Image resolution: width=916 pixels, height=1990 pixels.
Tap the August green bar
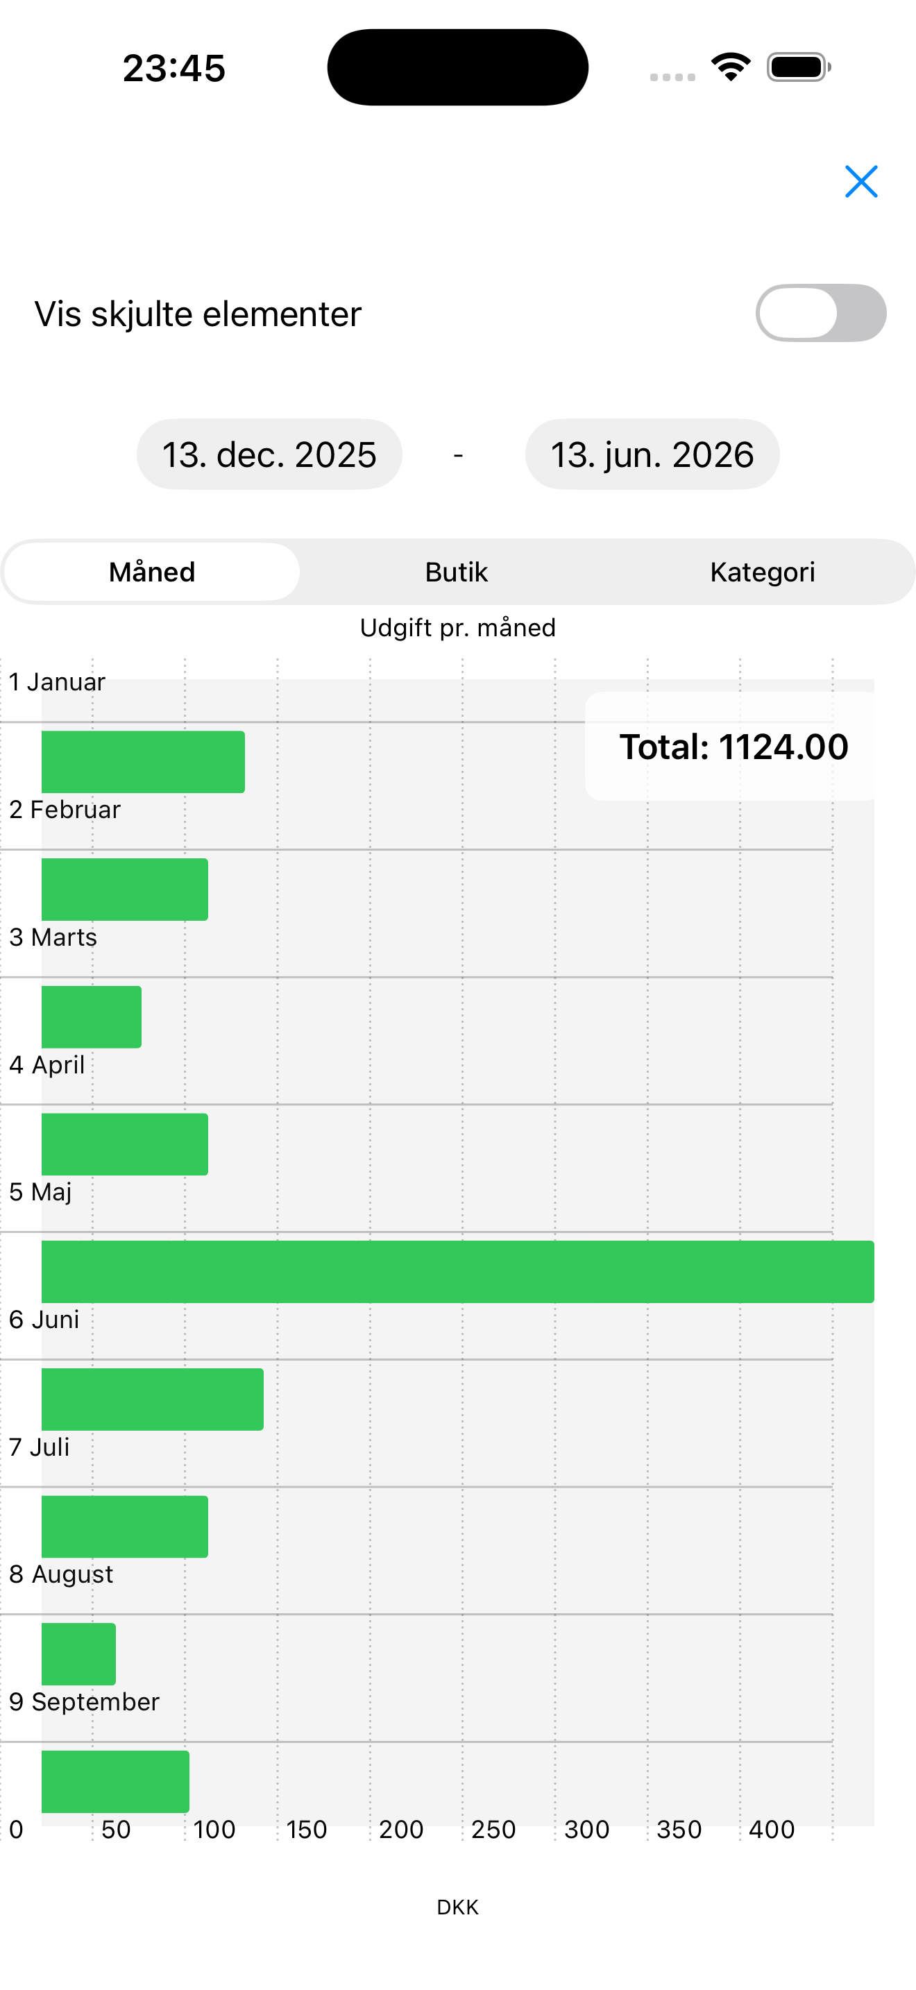point(79,1654)
